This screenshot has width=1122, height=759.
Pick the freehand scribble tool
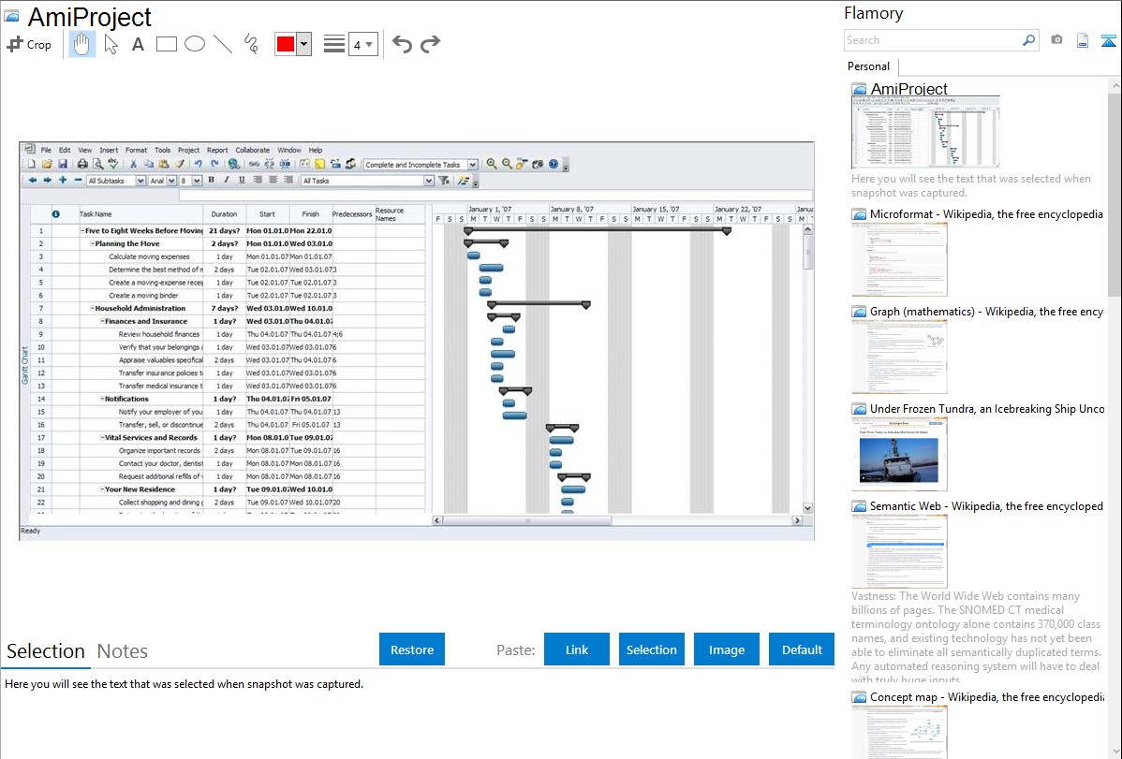251,44
